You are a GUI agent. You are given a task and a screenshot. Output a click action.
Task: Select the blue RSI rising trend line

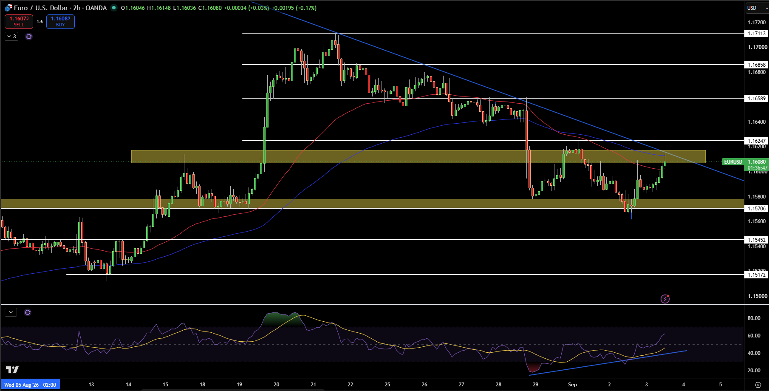coord(608,363)
